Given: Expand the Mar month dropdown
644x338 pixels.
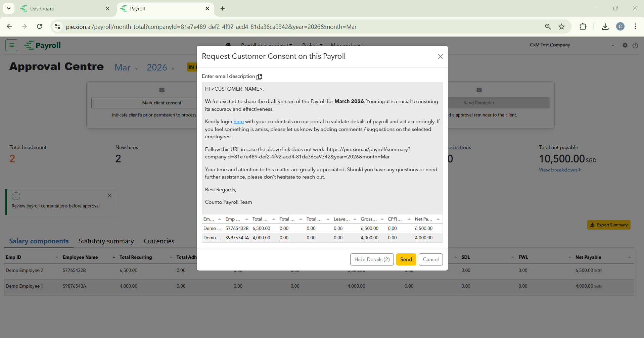Looking at the screenshot, I should [x=126, y=68].
